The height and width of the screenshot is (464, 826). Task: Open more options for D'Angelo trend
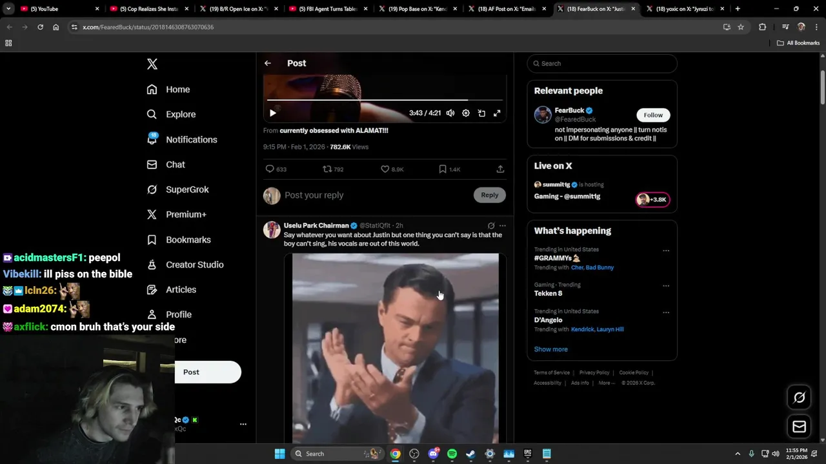[666, 313]
